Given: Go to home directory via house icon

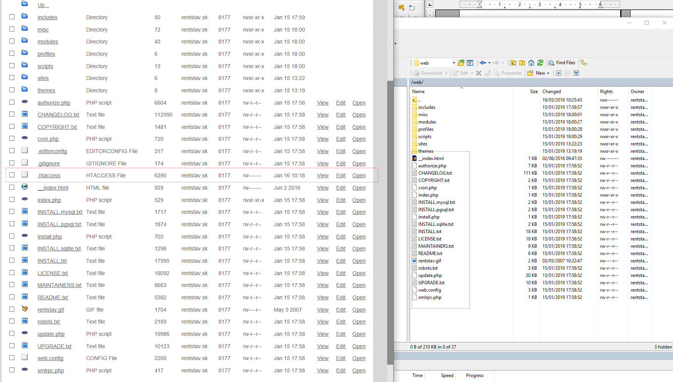Looking at the screenshot, I should (531, 63).
